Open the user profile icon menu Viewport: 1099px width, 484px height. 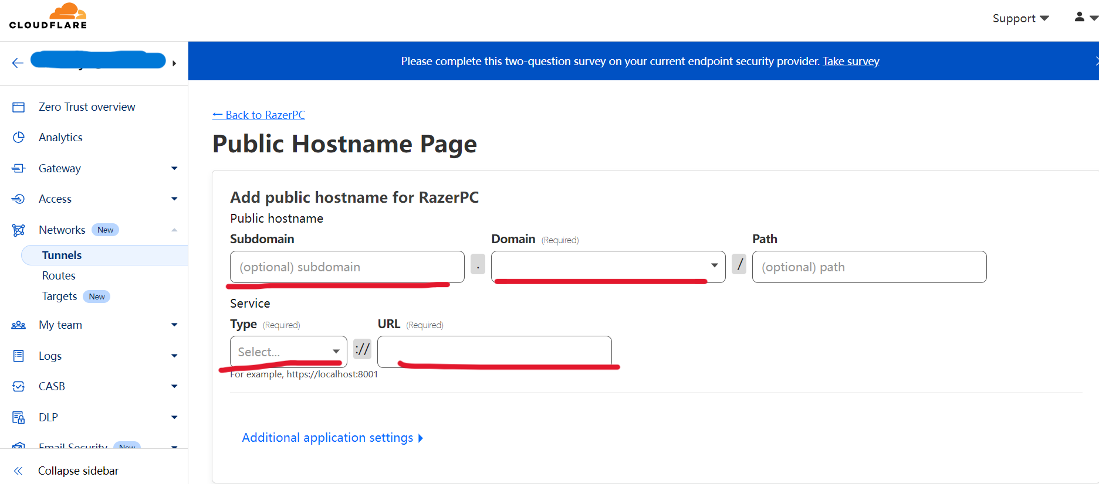coord(1085,18)
